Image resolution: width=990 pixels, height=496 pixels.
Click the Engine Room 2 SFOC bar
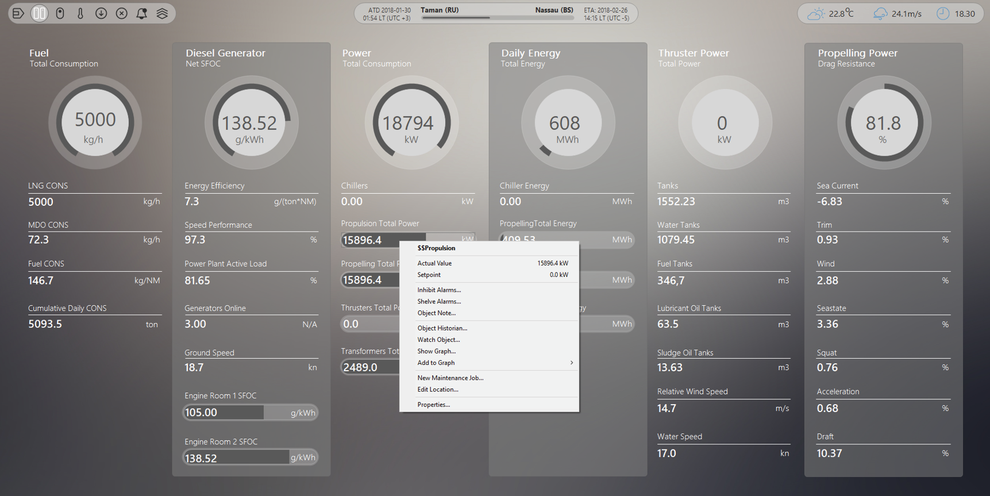(x=251, y=457)
